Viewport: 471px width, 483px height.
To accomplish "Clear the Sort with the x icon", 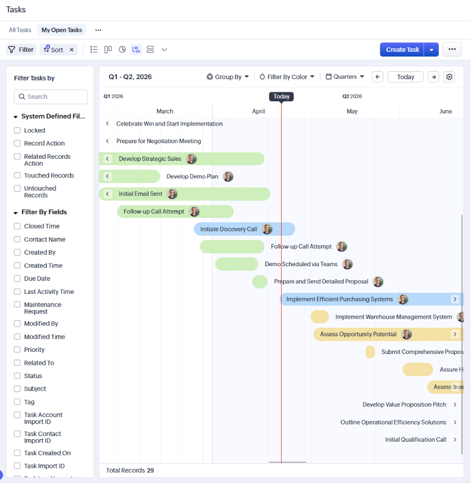I will pyautogui.click(x=72, y=50).
